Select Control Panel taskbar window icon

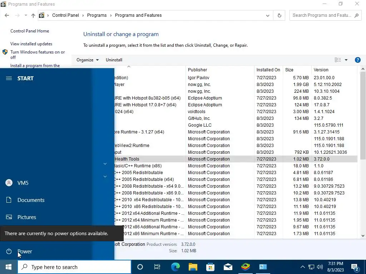point(263,267)
